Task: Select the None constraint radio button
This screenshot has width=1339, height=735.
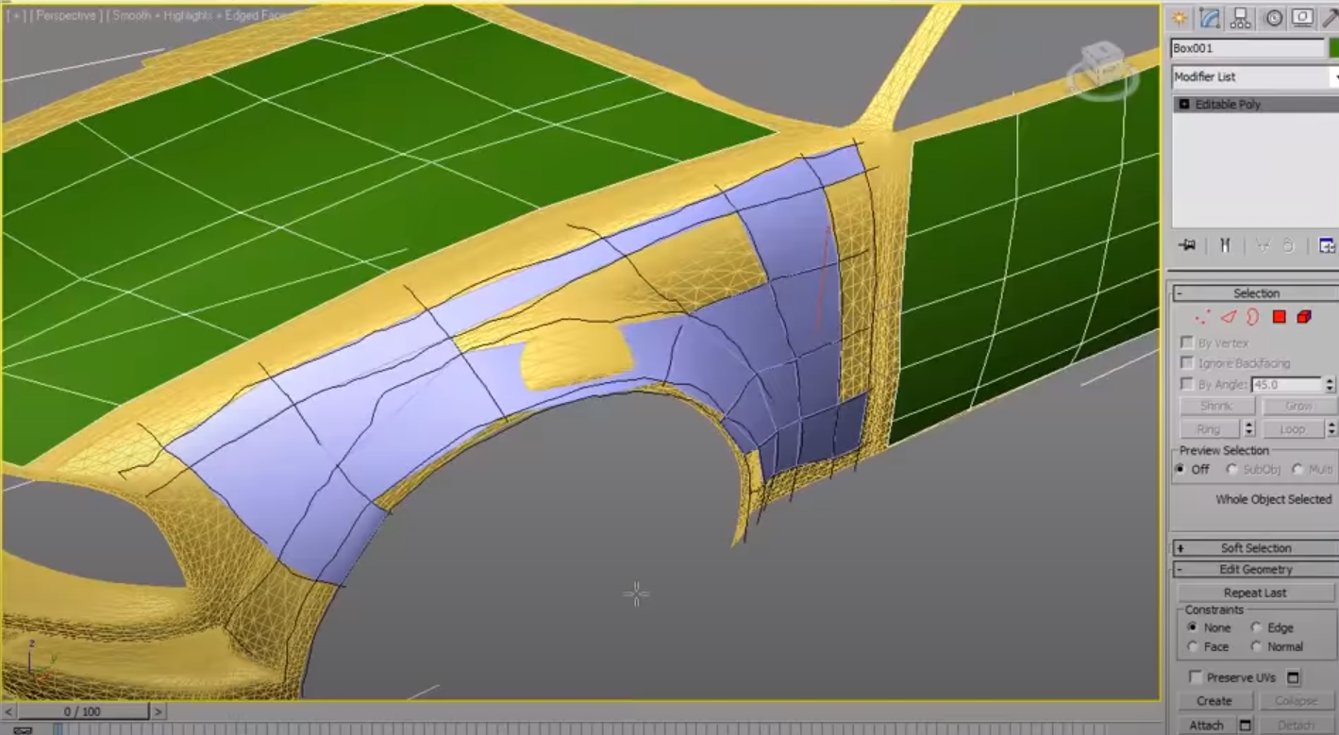Action: [x=1193, y=627]
